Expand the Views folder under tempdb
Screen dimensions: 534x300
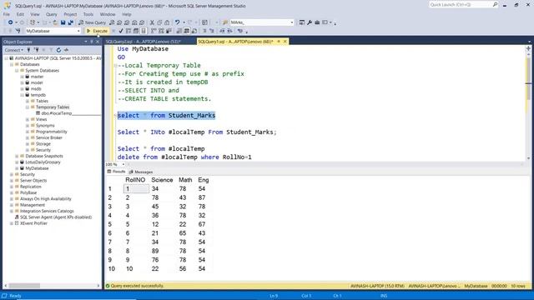click(x=28, y=119)
